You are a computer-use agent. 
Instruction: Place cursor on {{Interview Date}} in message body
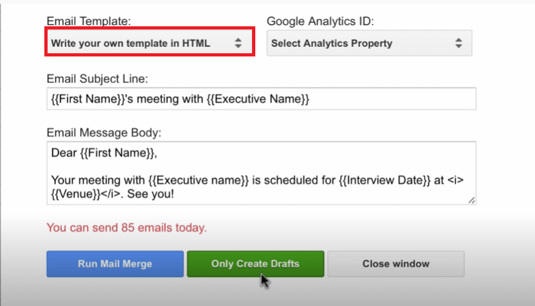point(384,180)
